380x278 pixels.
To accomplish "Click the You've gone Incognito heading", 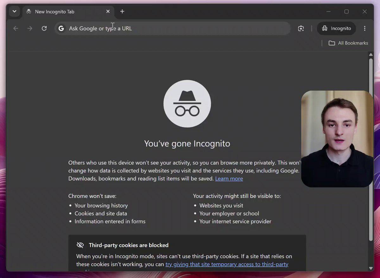I will [187, 143].
